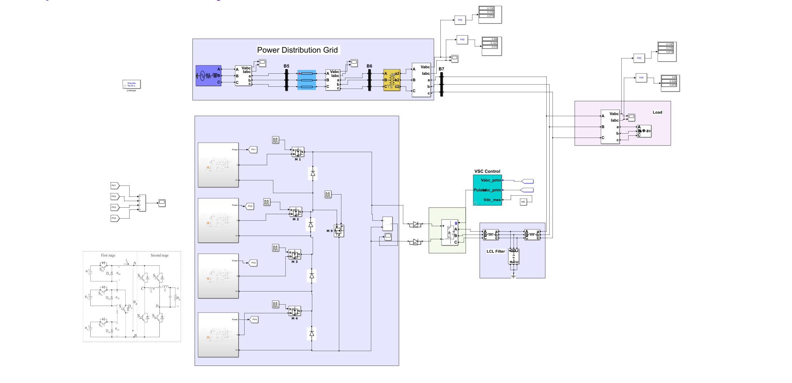The width and height of the screenshot is (792, 383).
Task: Click the "LCL Filter" label
Action: 496,251
